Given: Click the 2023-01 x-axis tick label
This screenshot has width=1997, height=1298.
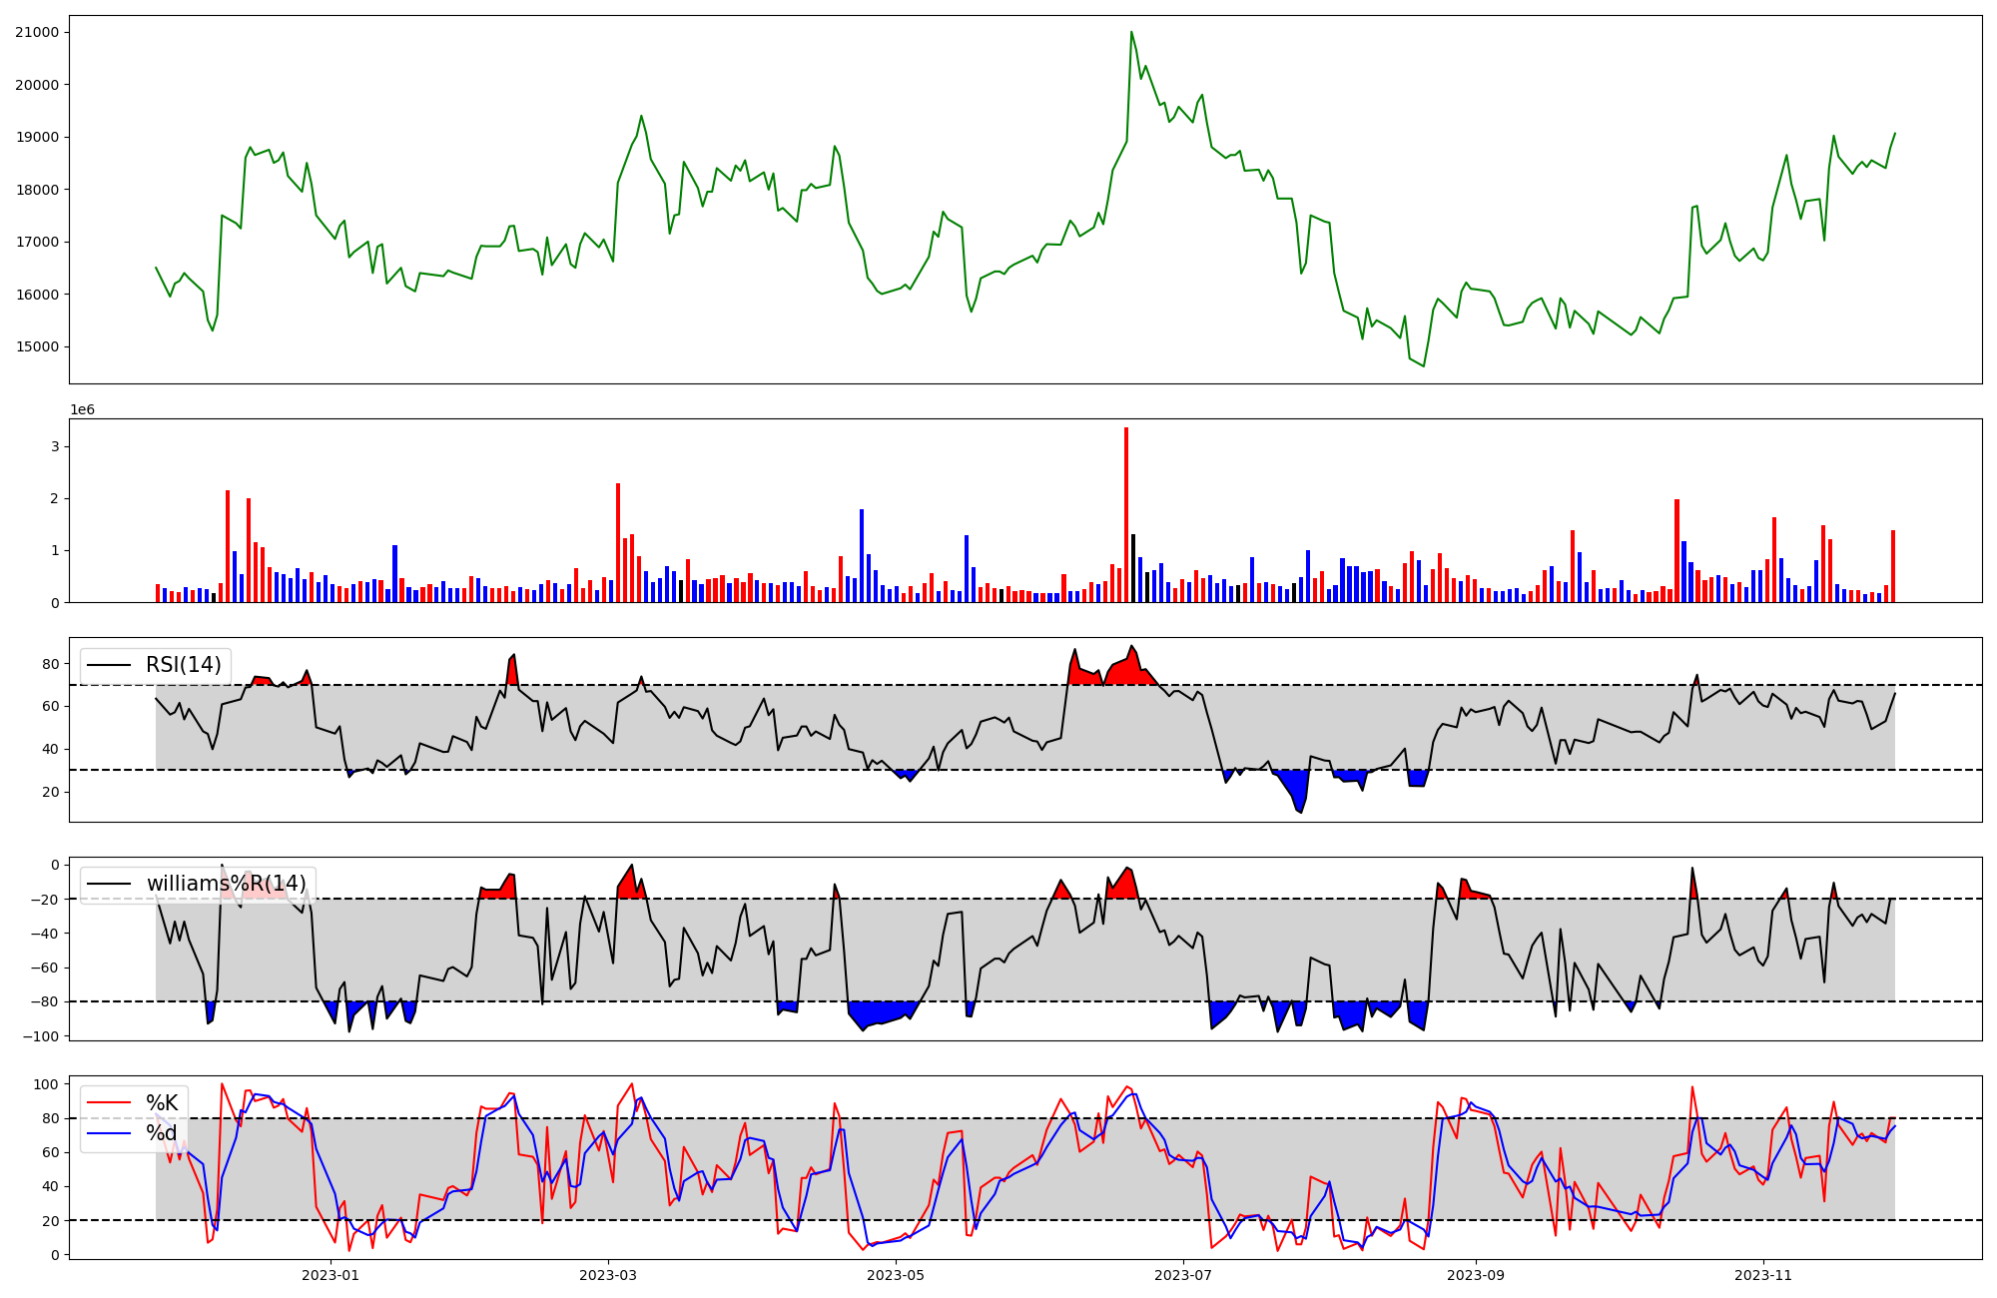Looking at the screenshot, I should click(x=330, y=1275).
